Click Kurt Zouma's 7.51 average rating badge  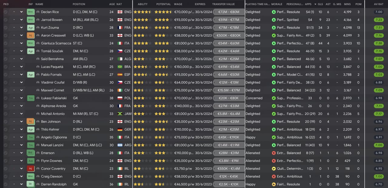379,28
